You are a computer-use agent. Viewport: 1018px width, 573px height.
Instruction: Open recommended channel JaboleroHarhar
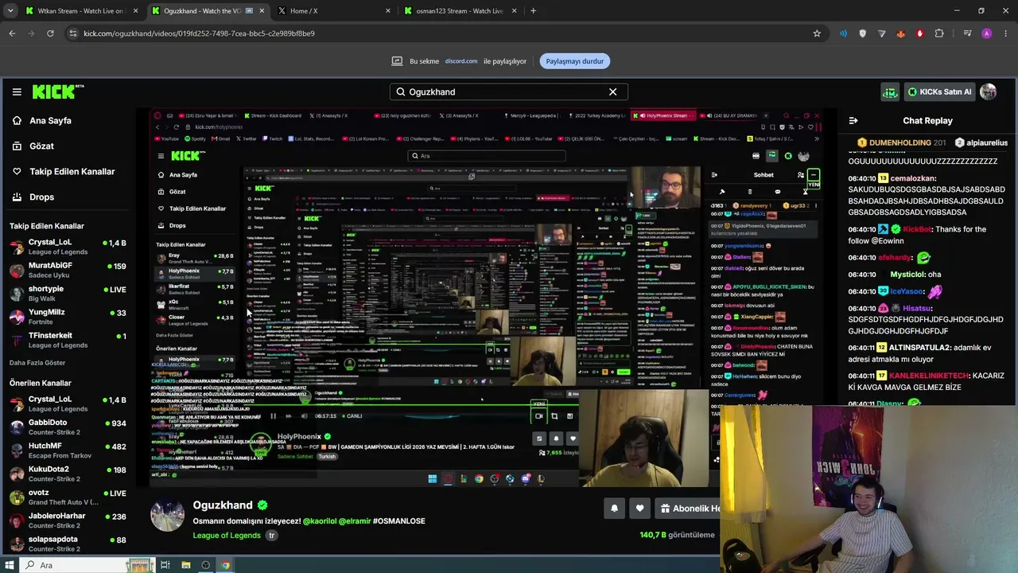tap(68, 520)
